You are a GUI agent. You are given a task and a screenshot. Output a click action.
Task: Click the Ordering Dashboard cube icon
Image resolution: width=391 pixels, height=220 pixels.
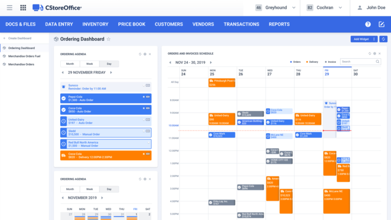56,39
